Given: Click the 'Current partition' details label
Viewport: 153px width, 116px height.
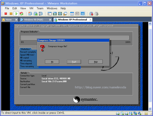Looking at the screenshot, I should (28, 84).
